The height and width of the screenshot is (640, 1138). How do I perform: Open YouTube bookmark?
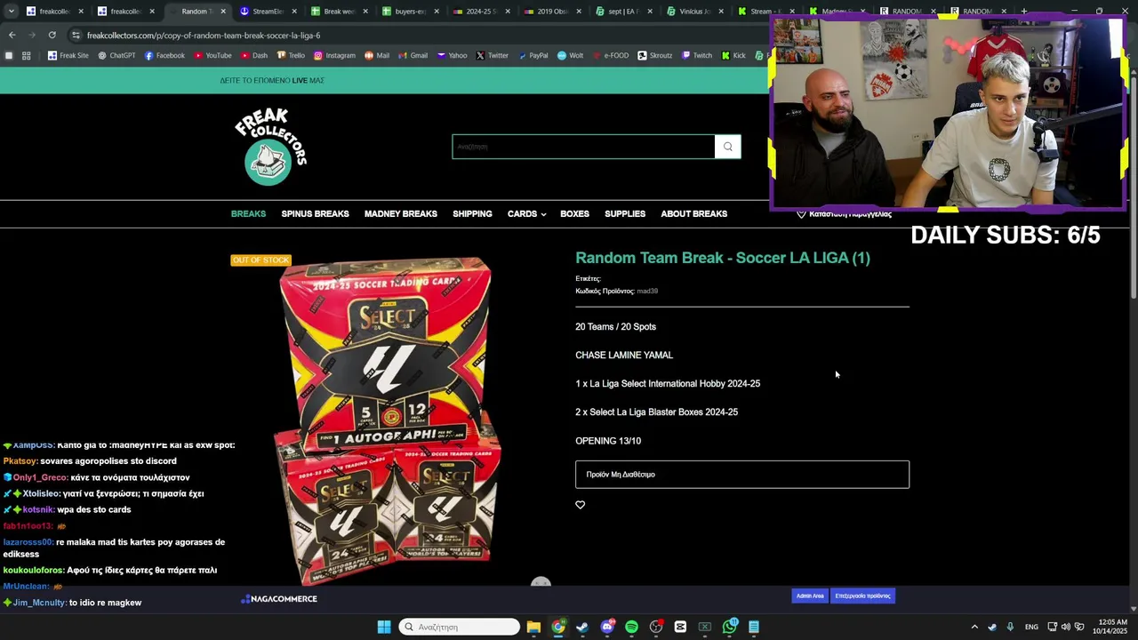click(x=212, y=55)
